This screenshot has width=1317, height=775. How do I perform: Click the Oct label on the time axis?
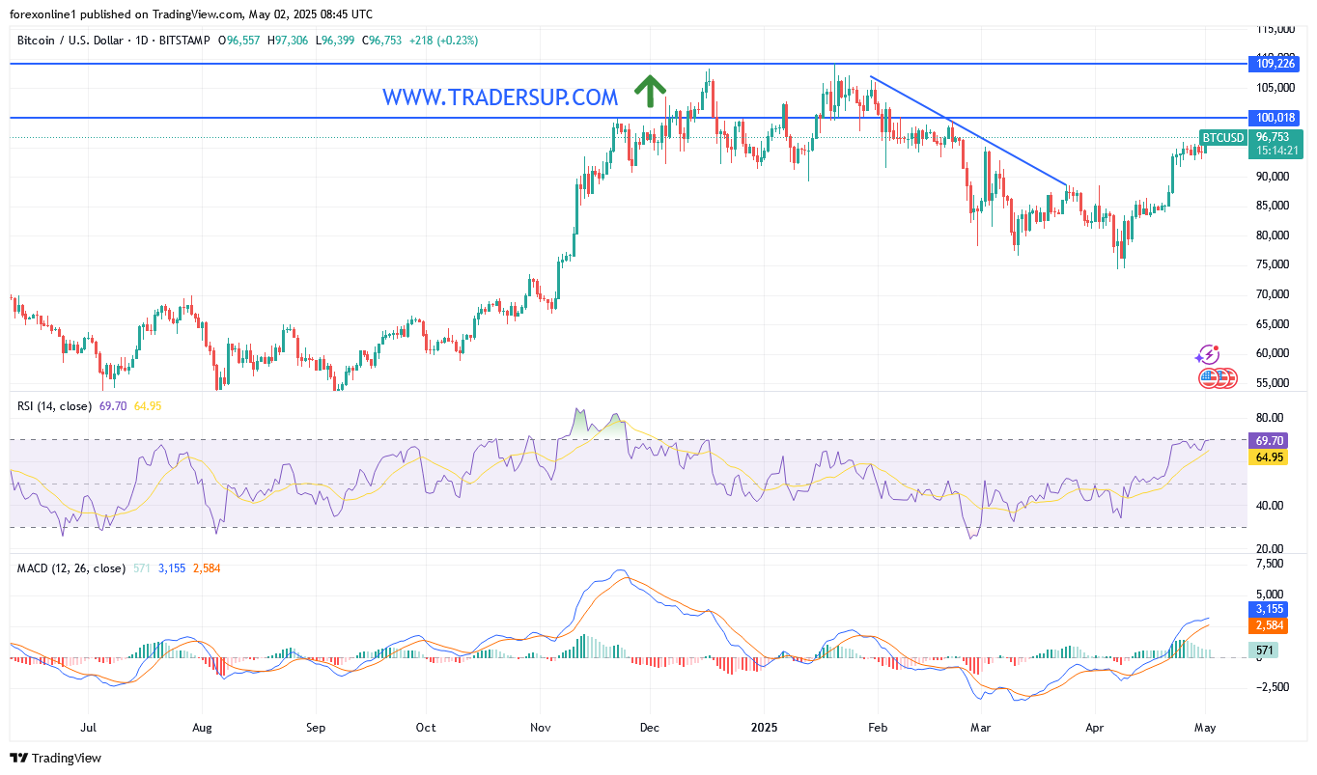pyautogui.click(x=425, y=728)
